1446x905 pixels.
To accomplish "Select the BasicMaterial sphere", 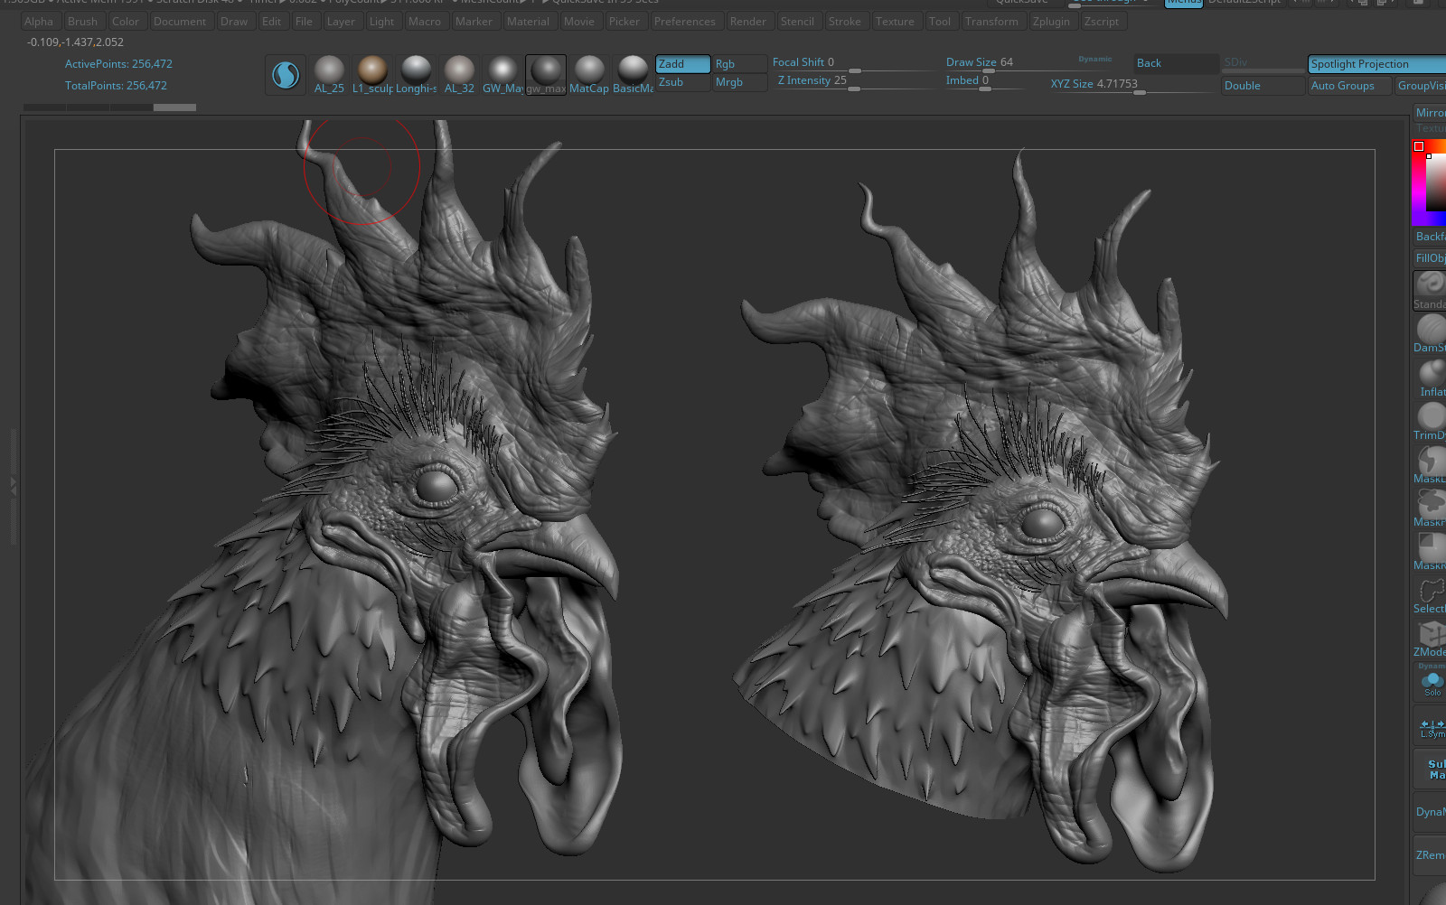I will click(633, 74).
